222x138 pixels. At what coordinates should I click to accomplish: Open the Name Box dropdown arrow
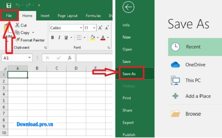pos(29,58)
